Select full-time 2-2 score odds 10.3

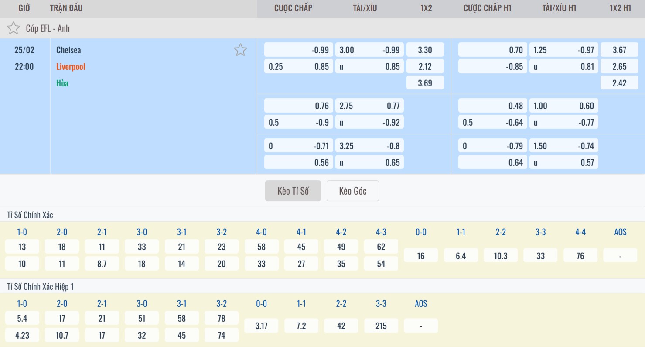tap(500, 255)
